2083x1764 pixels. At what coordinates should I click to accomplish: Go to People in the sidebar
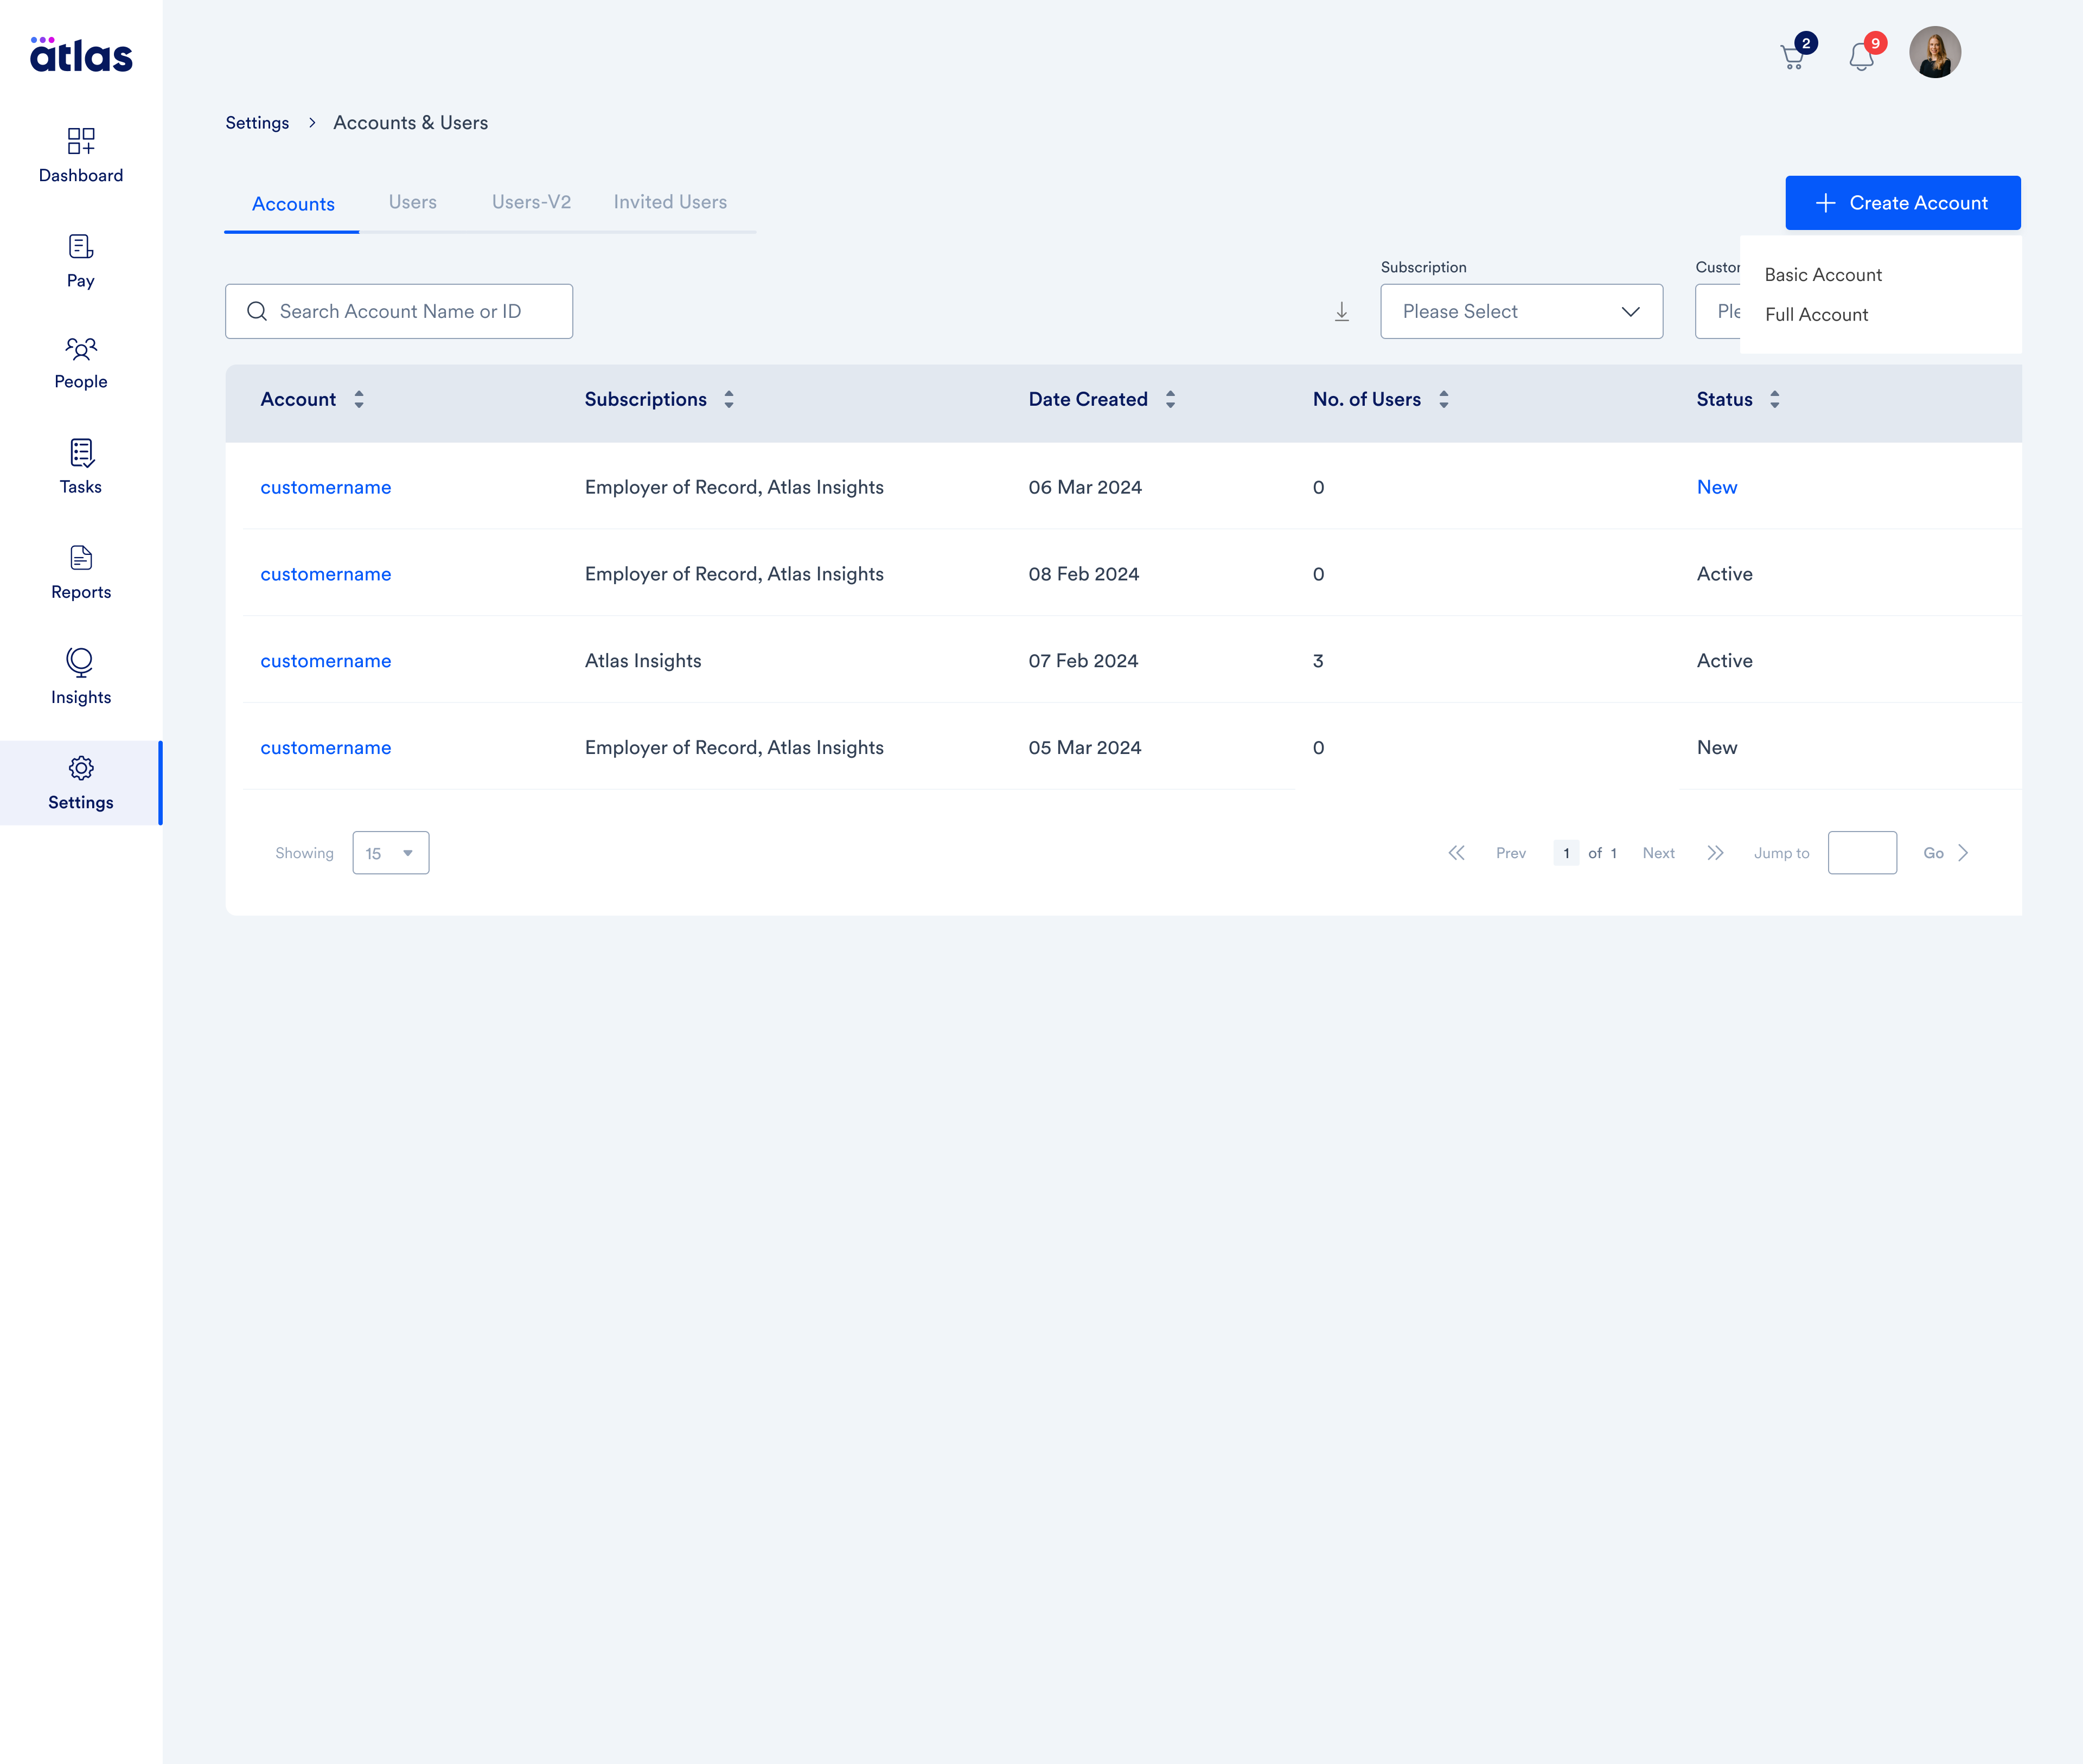tap(81, 363)
